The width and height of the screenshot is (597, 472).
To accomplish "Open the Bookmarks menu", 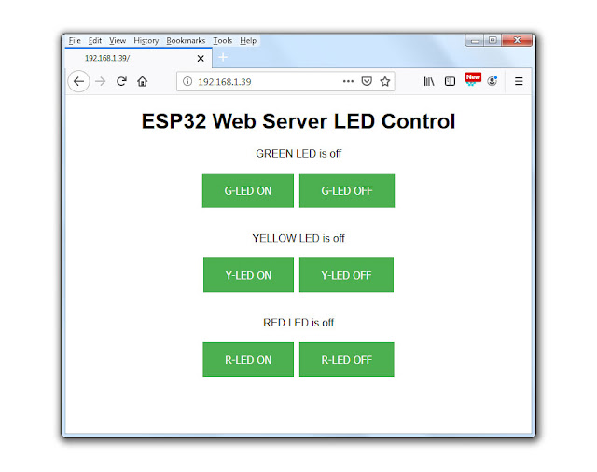I will [x=186, y=40].
